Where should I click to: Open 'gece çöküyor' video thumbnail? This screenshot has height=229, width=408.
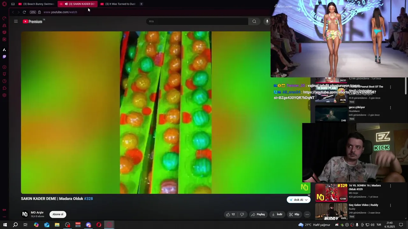pyautogui.click(x=331, y=114)
